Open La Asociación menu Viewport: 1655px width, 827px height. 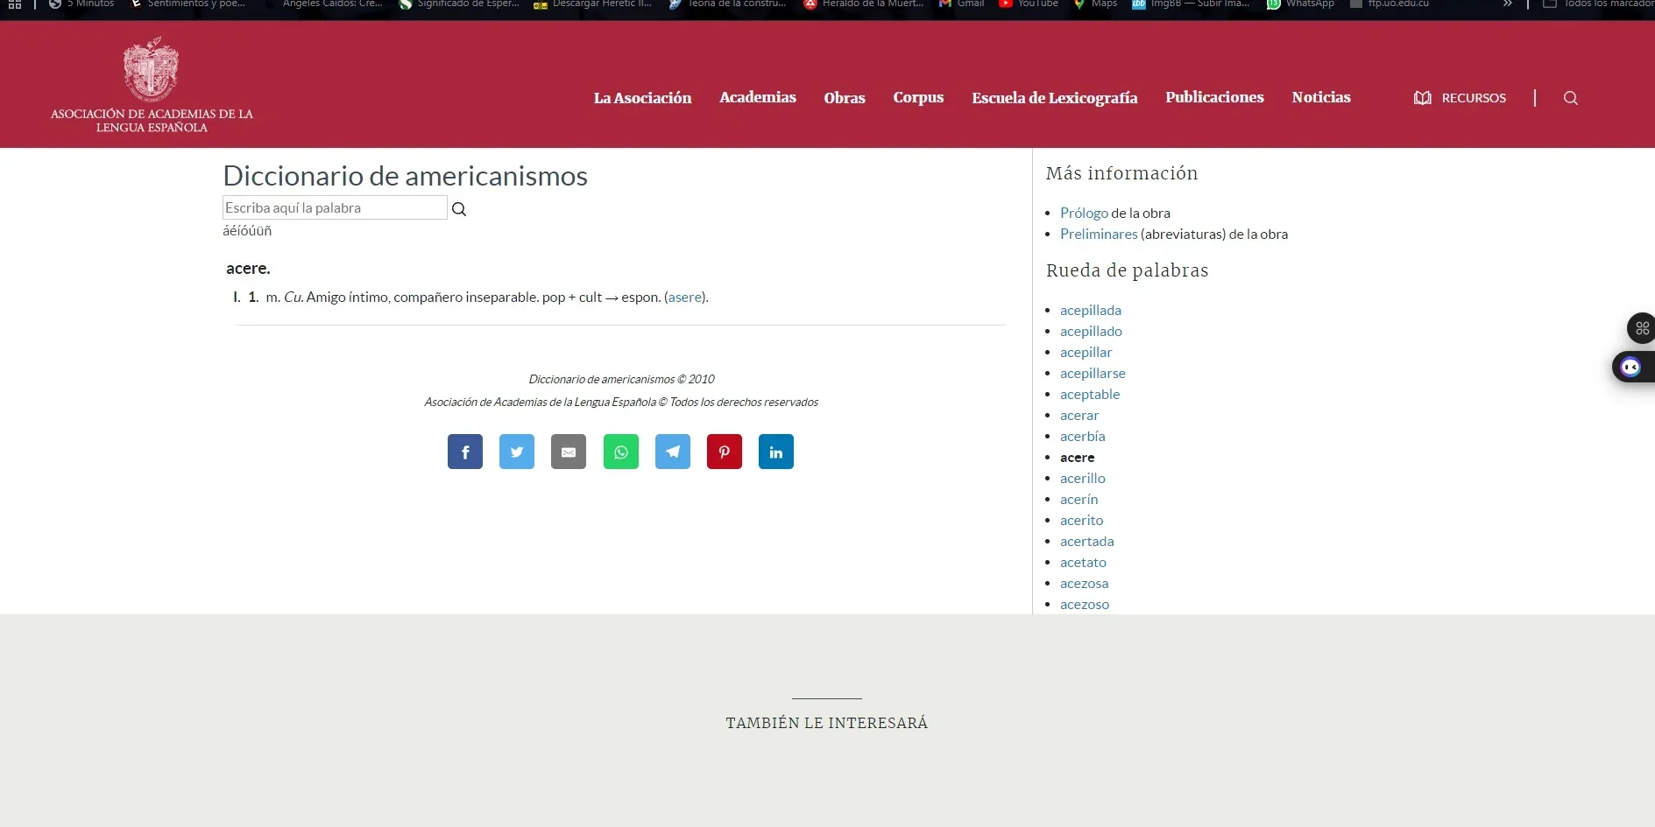coord(643,98)
